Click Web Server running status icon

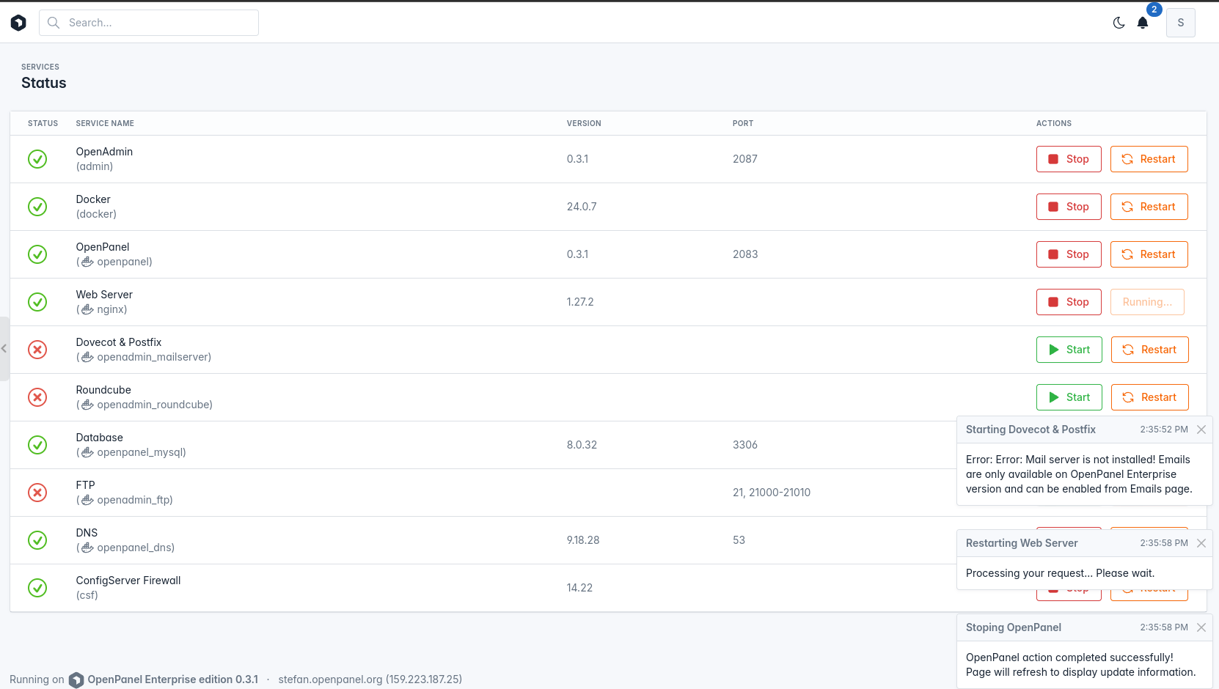click(37, 302)
